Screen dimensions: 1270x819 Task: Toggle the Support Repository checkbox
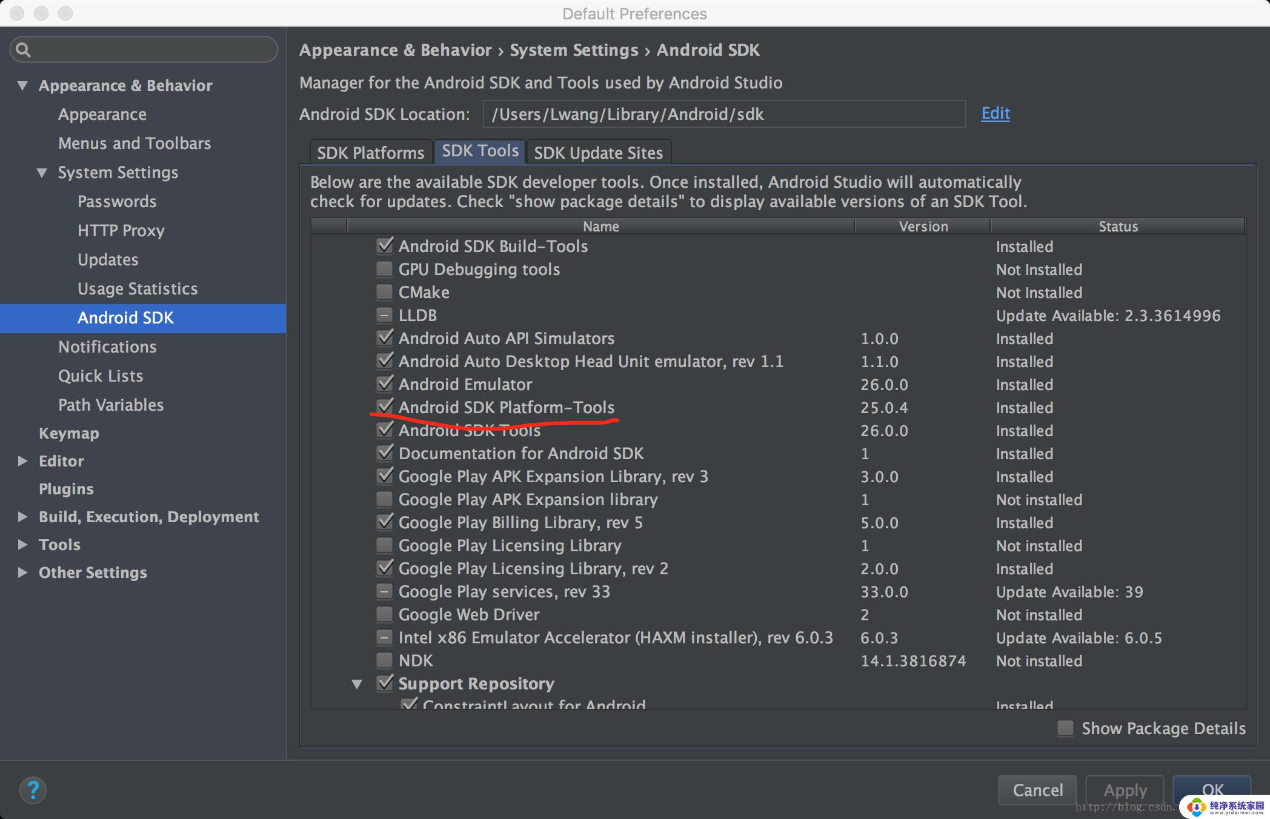pos(385,683)
